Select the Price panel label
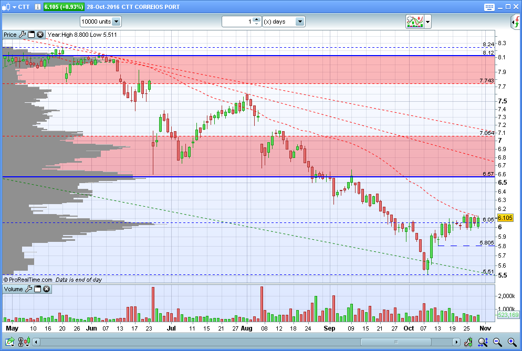522x351 pixels. pos(10,35)
